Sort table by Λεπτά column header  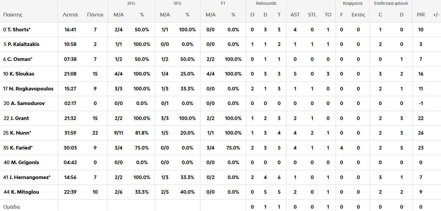pyautogui.click(x=70, y=15)
